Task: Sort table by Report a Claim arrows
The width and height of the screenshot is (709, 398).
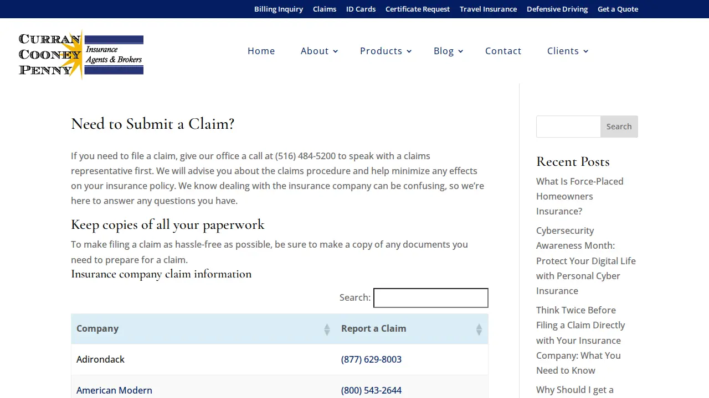Action: [479, 329]
